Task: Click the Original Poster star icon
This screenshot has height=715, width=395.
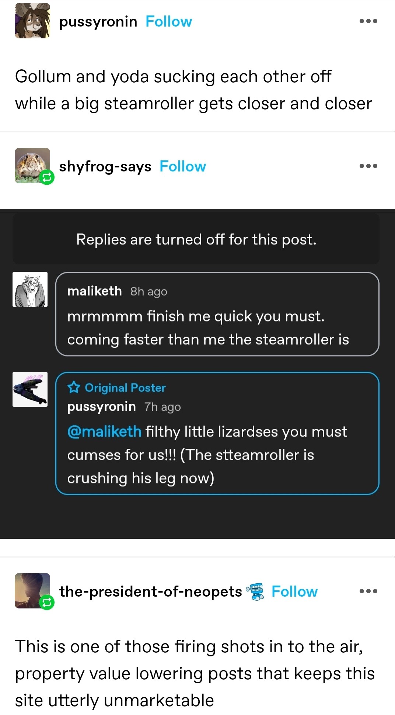Action: coord(74,387)
